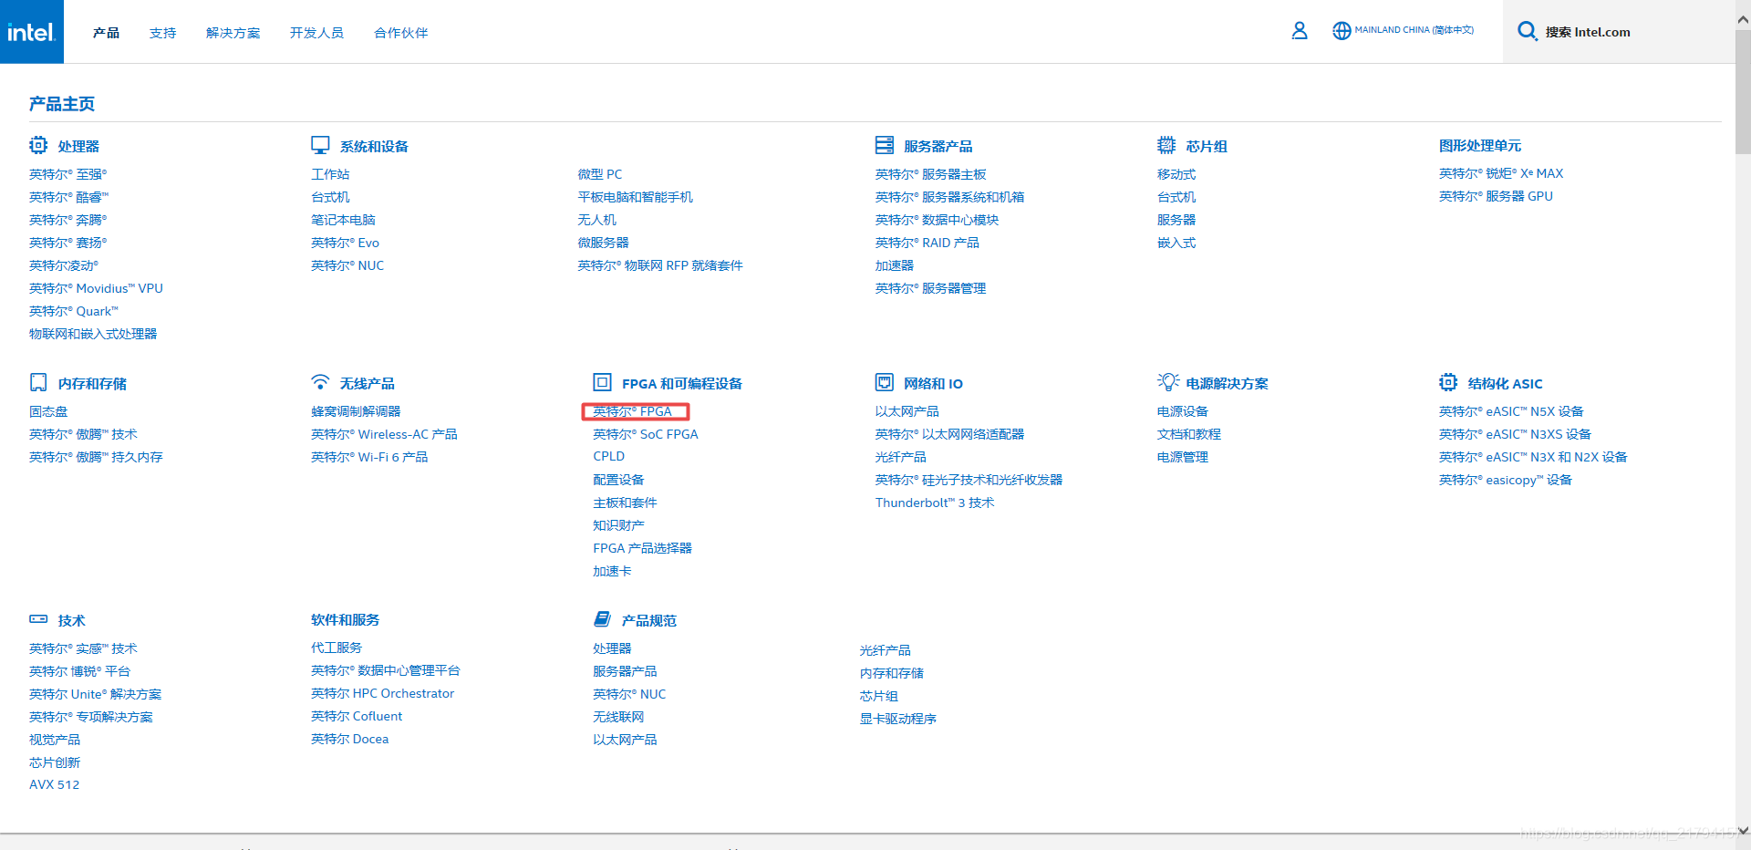Viewport: 1751px width, 850px height.
Task: Open the 产品 menu
Action: [x=106, y=33]
